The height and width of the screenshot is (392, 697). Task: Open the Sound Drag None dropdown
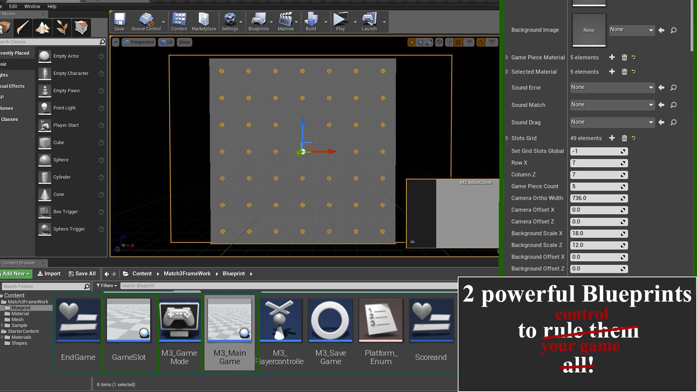tap(612, 122)
